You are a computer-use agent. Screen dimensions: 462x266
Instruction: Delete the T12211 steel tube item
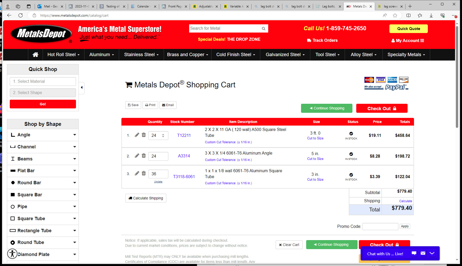click(x=144, y=135)
